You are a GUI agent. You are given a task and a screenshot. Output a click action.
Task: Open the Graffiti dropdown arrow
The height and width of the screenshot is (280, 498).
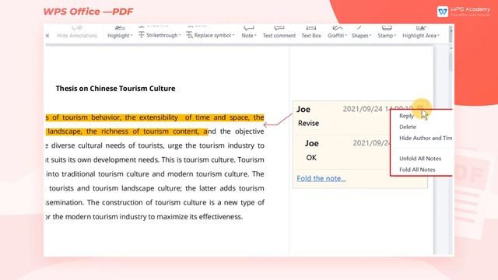pos(345,36)
